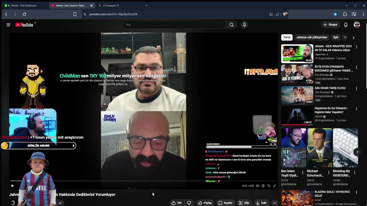This screenshot has height=206, width=367.
Task: Open media playlist control in toolbar
Action: 354,14
